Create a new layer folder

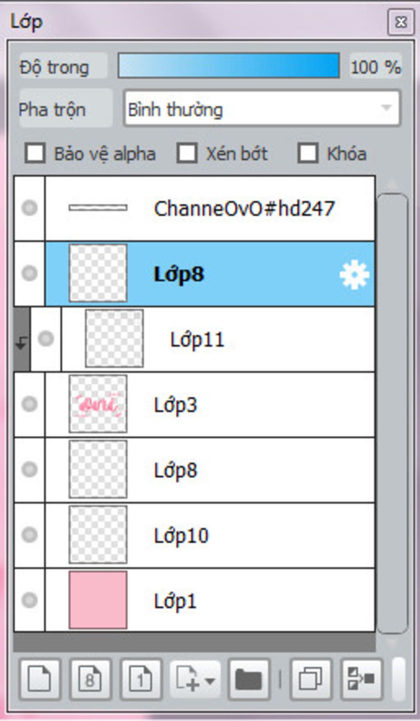click(x=249, y=679)
